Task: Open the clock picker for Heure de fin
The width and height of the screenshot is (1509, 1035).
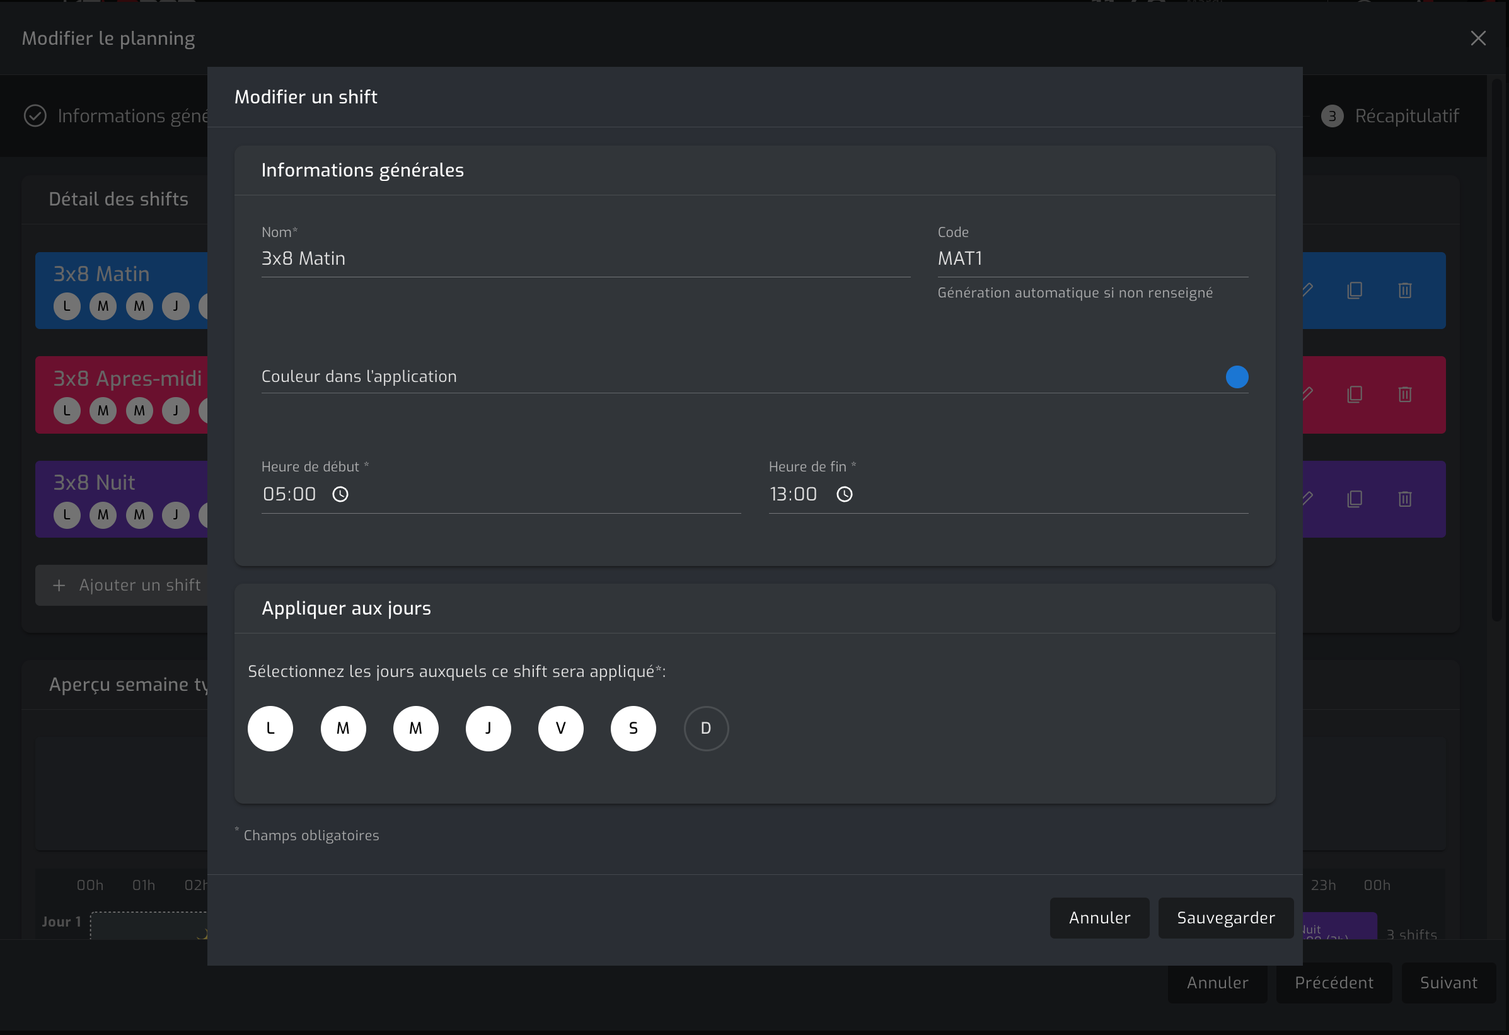Action: [844, 494]
